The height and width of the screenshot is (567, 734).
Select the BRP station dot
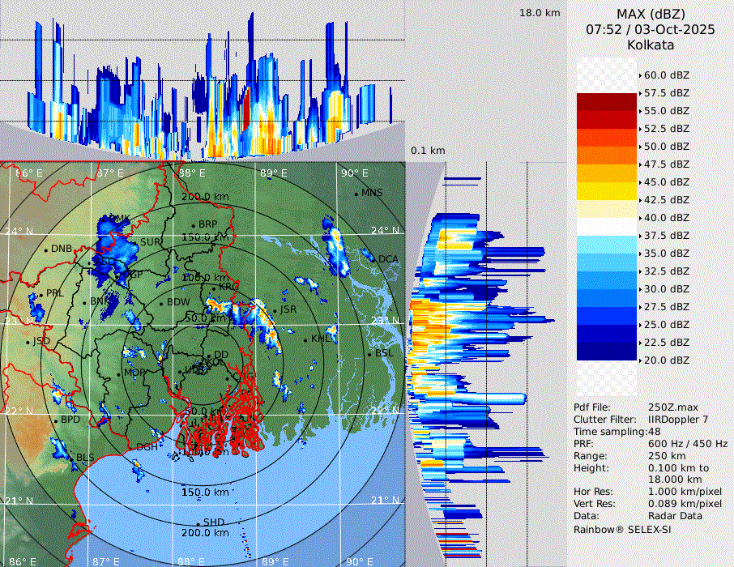[194, 225]
